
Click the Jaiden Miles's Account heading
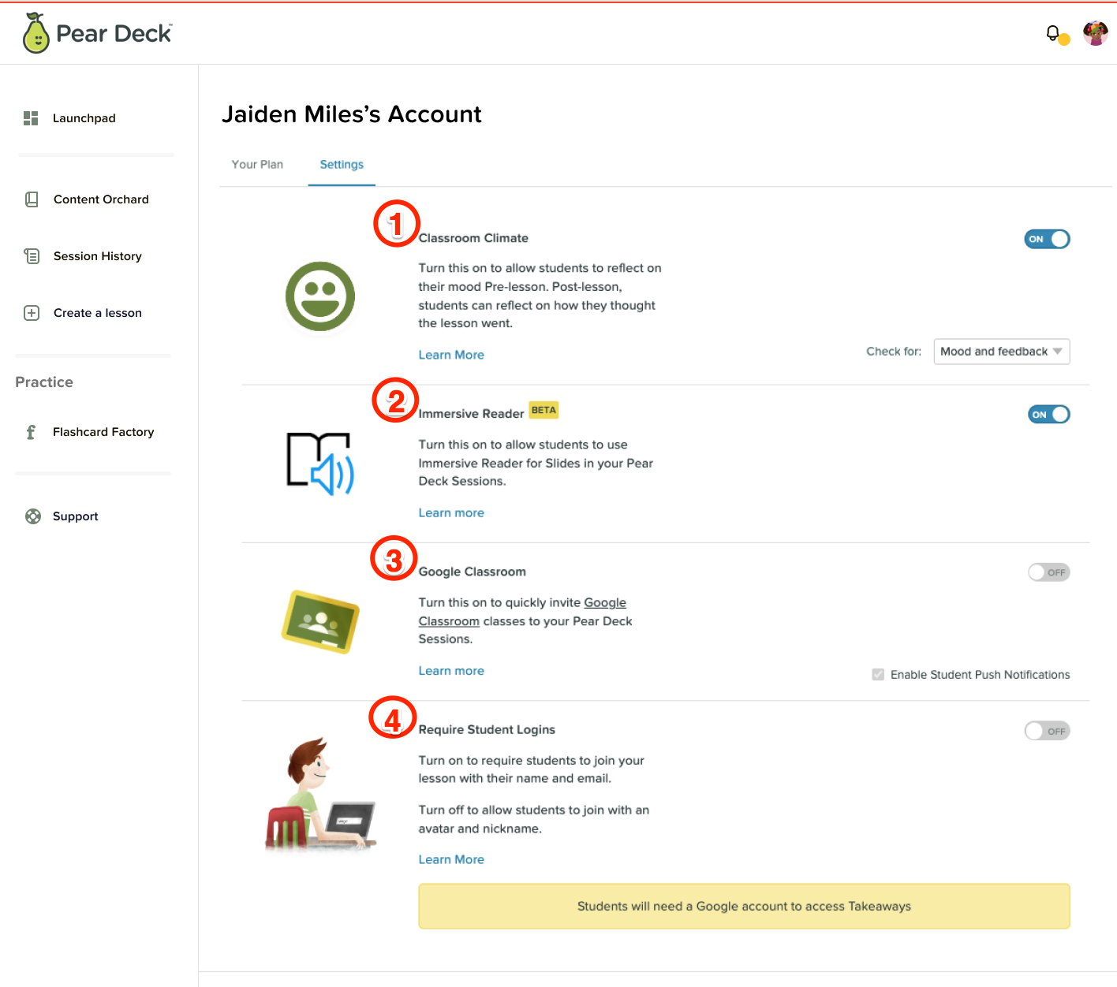point(351,114)
